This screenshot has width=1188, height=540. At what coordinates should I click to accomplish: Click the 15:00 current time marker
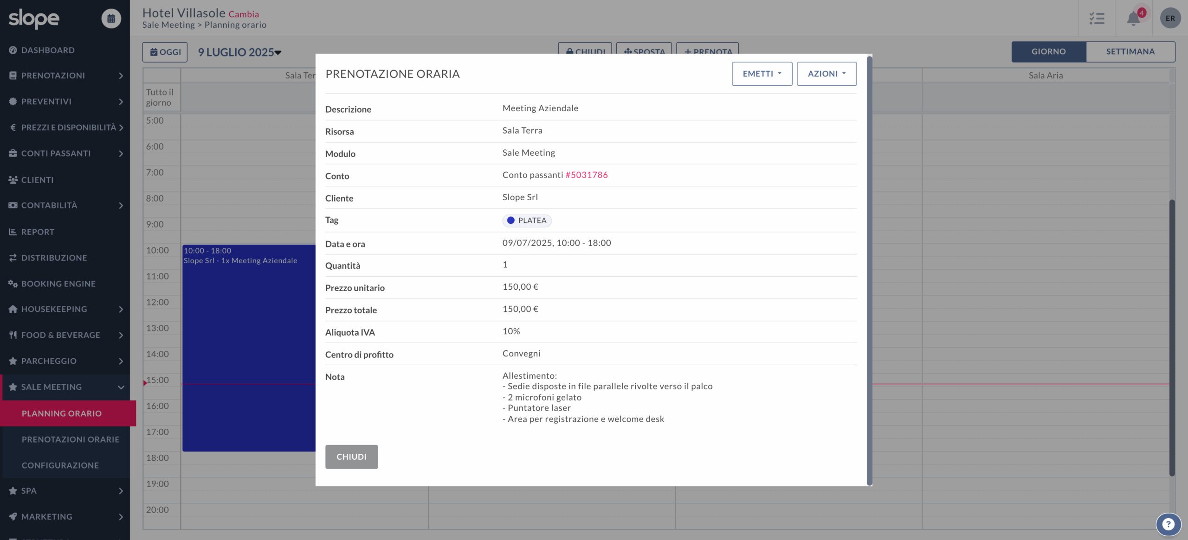(145, 383)
